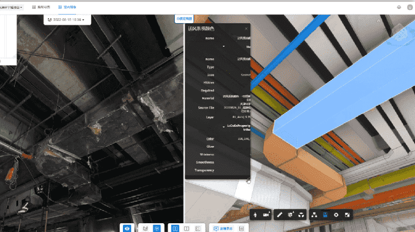The width and height of the screenshot is (415, 232).
Task: Select the measure tool icon
Action: 280,214
